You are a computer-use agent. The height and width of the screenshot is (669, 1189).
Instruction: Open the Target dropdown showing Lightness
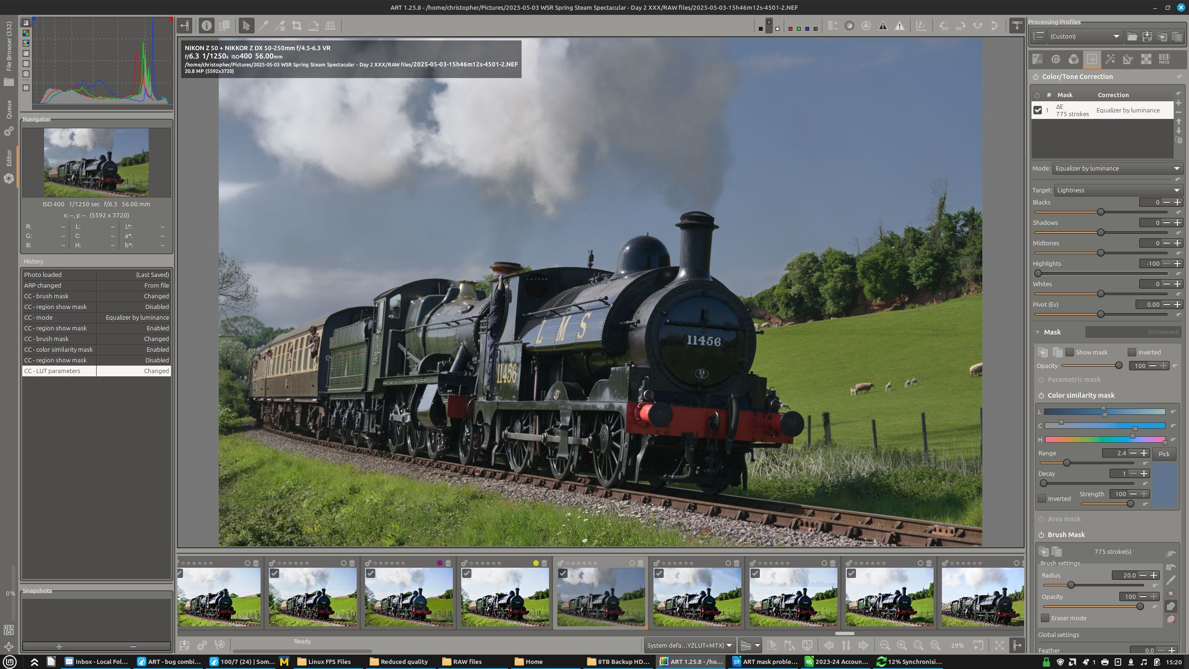pyautogui.click(x=1118, y=190)
